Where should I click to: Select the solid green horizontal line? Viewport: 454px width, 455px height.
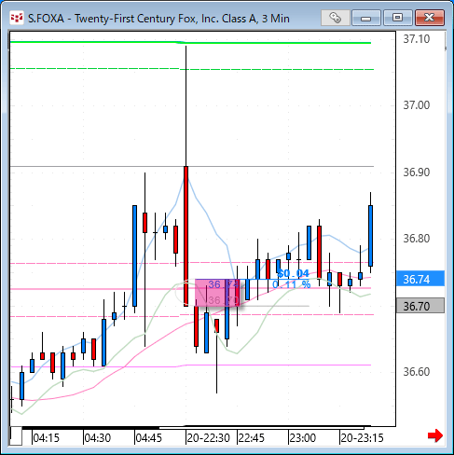click(x=191, y=42)
